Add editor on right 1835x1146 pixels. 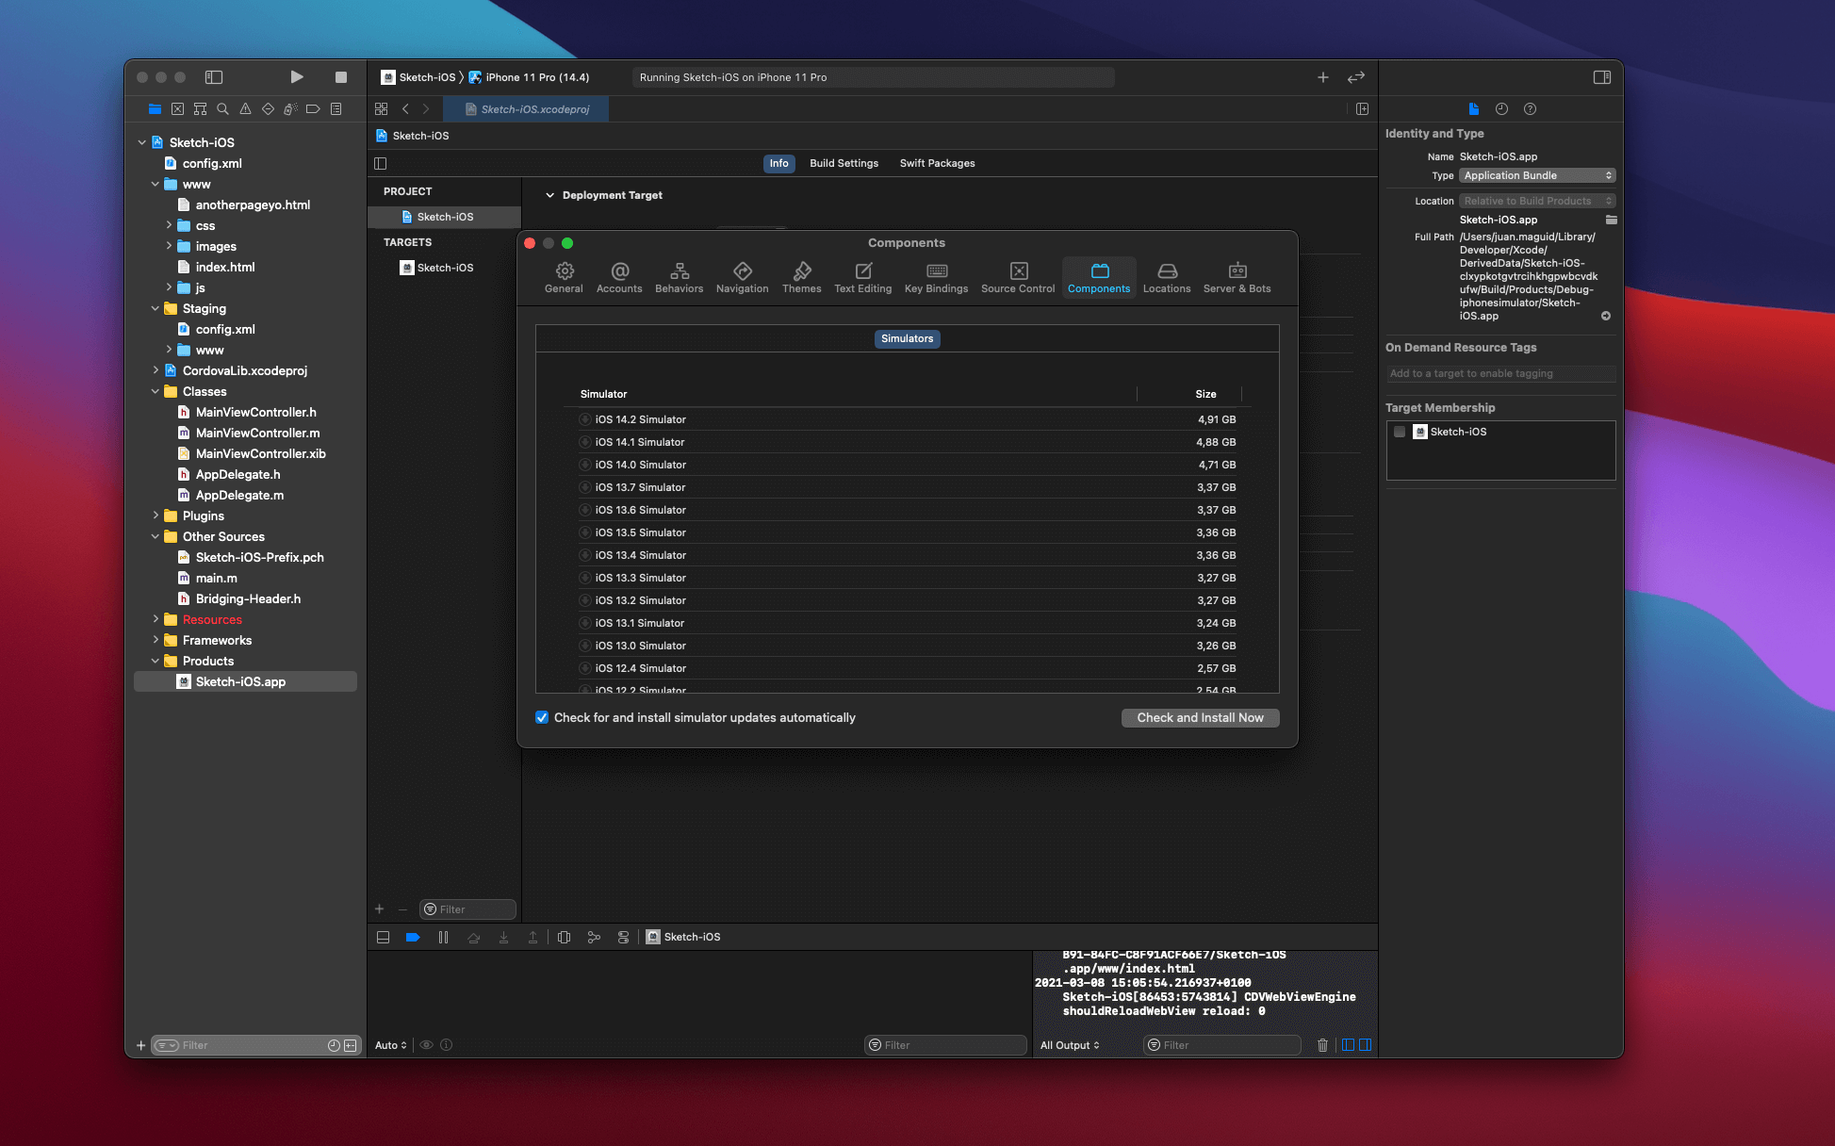1362,109
